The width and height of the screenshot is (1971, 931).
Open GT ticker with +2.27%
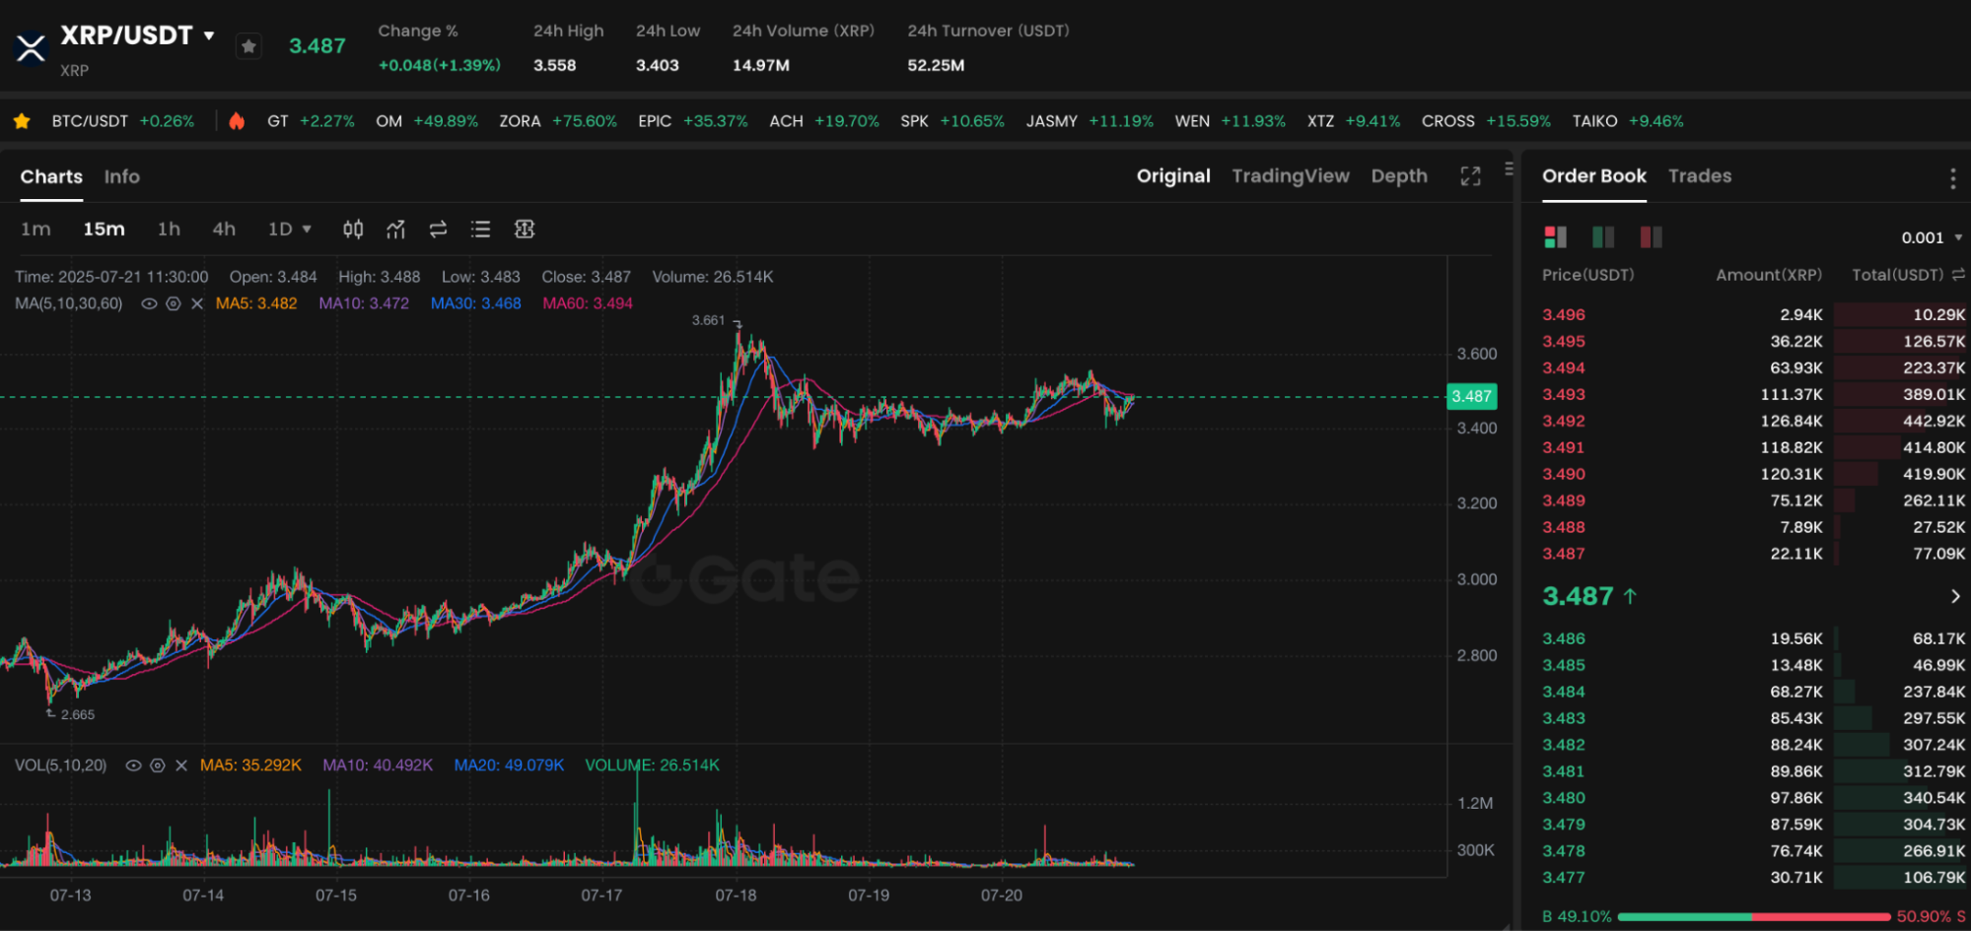coord(311,121)
